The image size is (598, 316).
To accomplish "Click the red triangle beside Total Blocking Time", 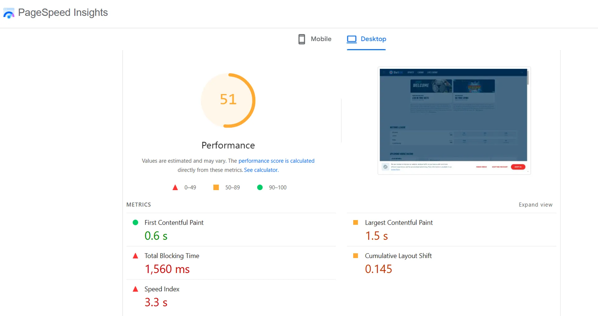I will coord(135,256).
